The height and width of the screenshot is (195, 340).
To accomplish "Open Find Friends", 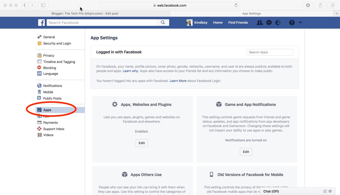I will (x=238, y=23).
